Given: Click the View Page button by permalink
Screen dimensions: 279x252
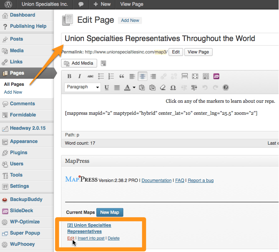Looking at the screenshot, I should click(198, 52).
